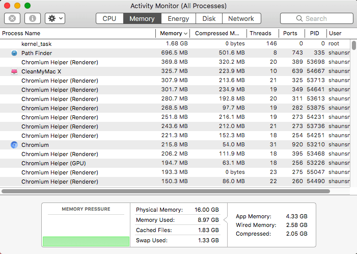Click the green Memory Pressure graph
The height and width of the screenshot is (254, 357).
click(x=86, y=241)
